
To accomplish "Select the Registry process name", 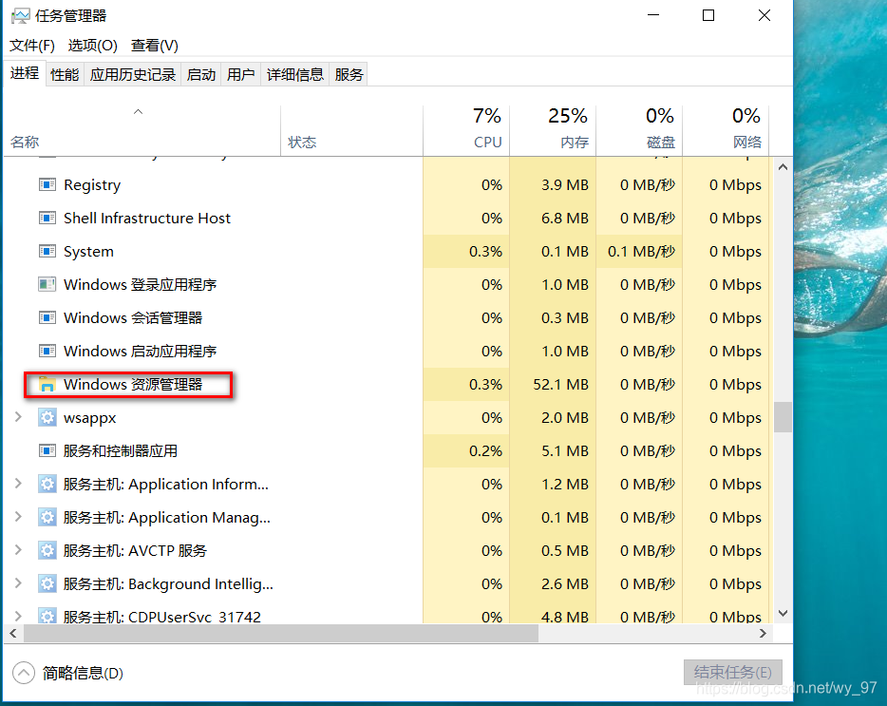I will pyautogui.click(x=92, y=185).
